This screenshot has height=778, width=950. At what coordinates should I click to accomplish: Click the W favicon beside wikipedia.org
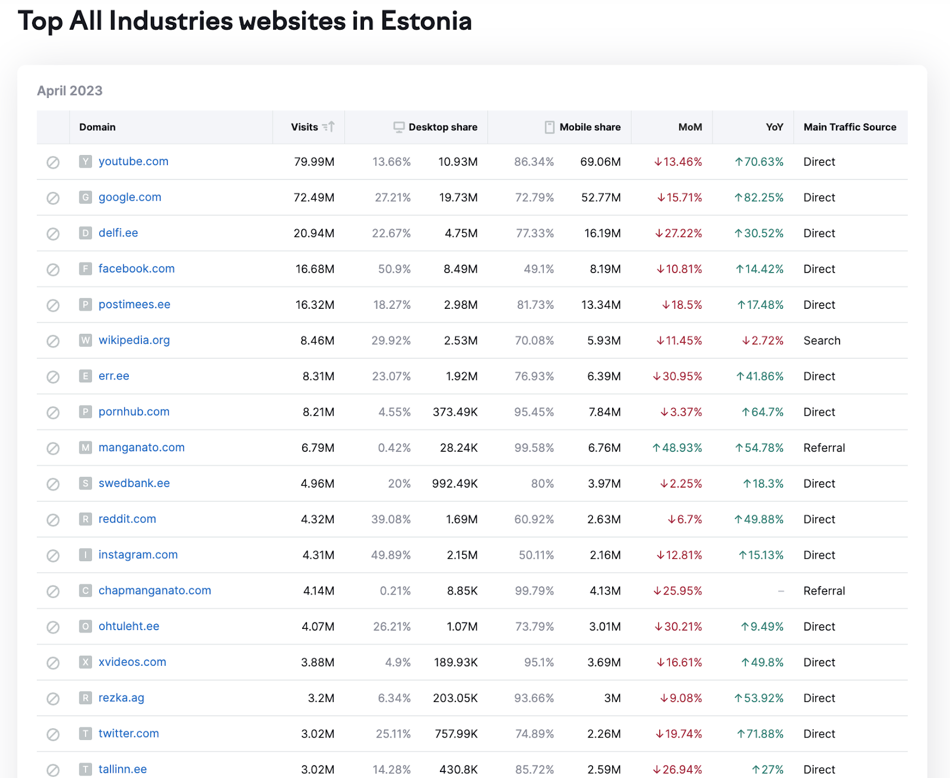(x=85, y=340)
